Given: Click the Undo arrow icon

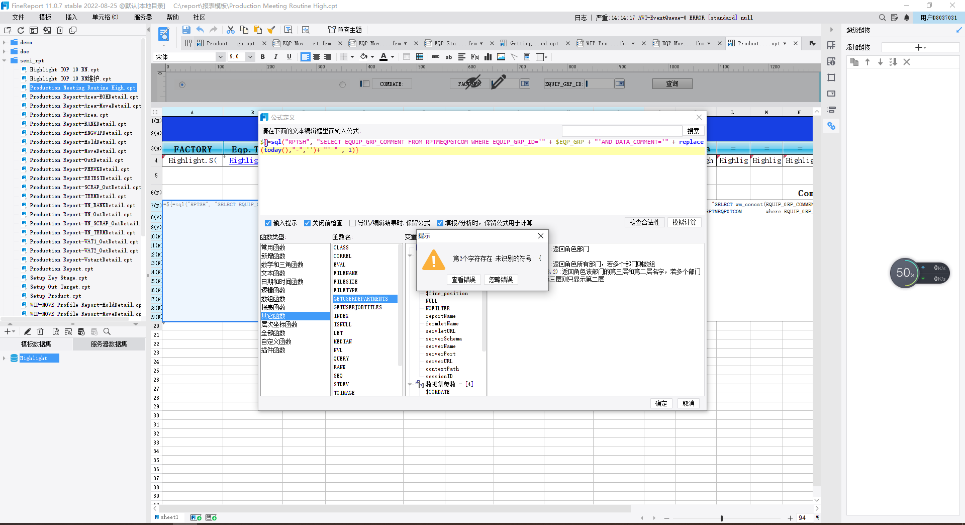Looking at the screenshot, I should (x=200, y=30).
